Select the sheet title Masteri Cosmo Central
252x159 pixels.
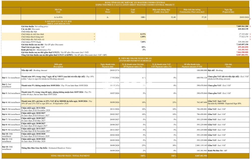coord(135,4)
